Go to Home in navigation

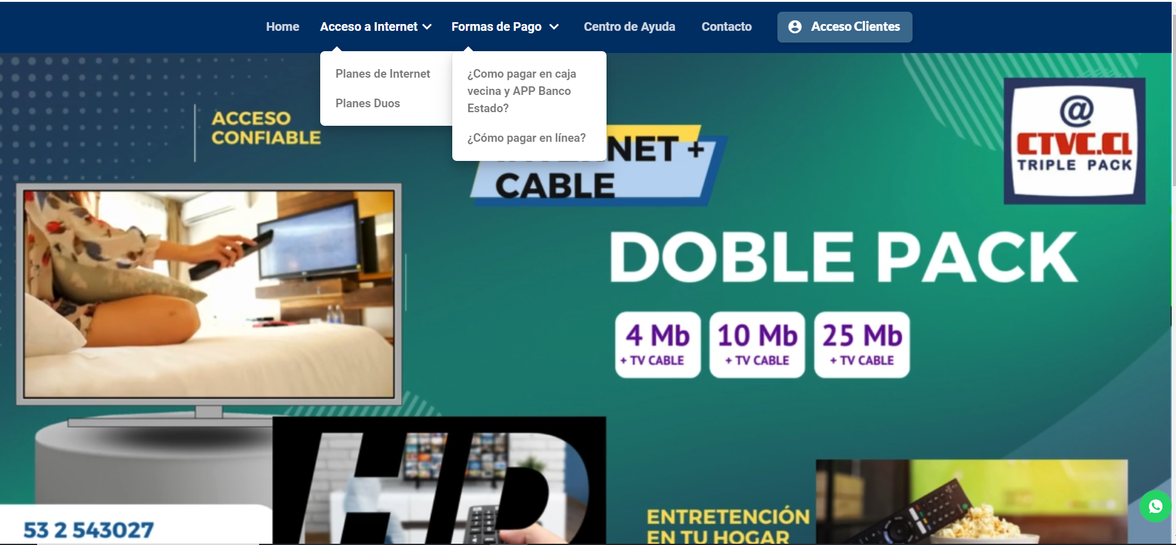coord(283,27)
